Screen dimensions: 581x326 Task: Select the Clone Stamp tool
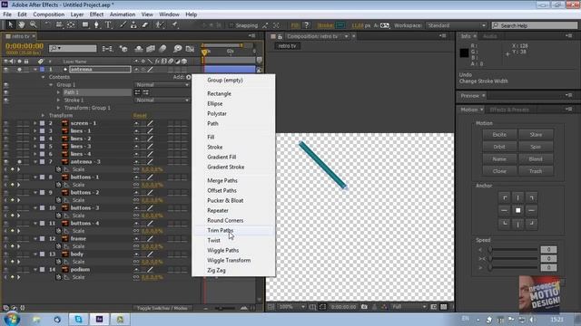(133, 24)
